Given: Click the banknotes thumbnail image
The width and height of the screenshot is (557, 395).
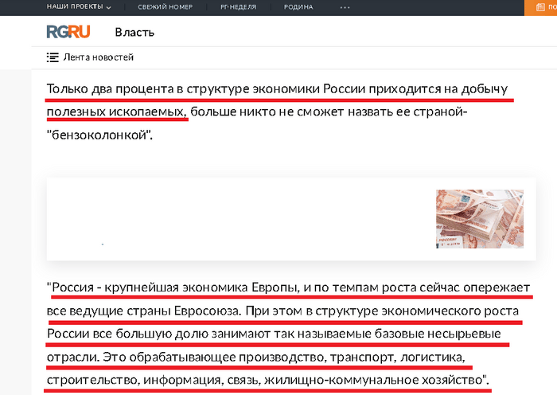Looking at the screenshot, I should point(479,218).
